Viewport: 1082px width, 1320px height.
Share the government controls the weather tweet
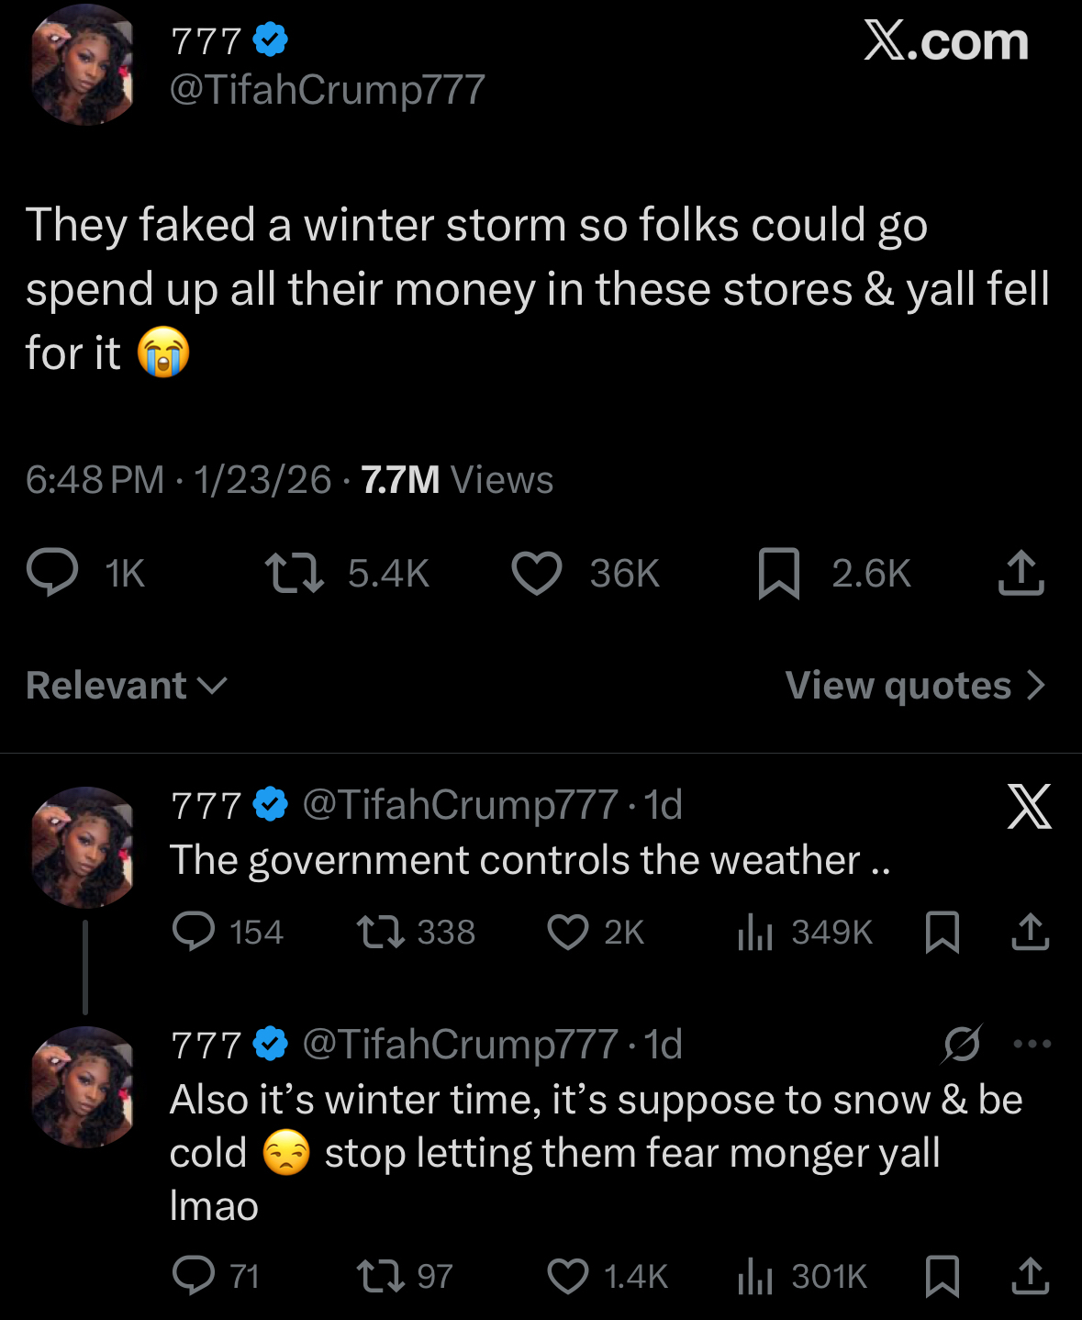1030,932
